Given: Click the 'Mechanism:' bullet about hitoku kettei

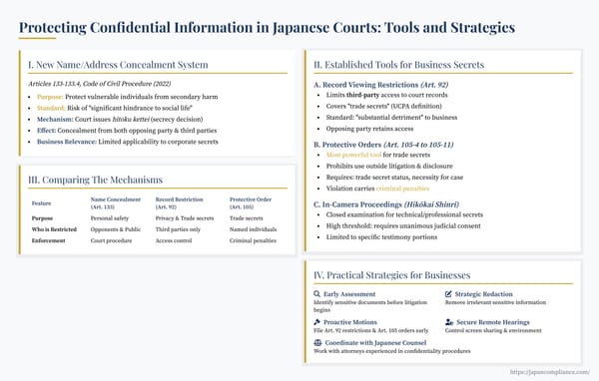Looking at the screenshot, I should pyautogui.click(x=120, y=119).
